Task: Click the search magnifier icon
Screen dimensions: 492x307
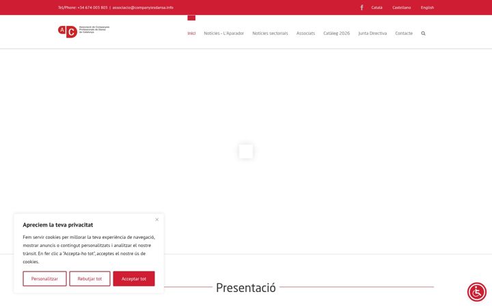Action: pos(423,33)
